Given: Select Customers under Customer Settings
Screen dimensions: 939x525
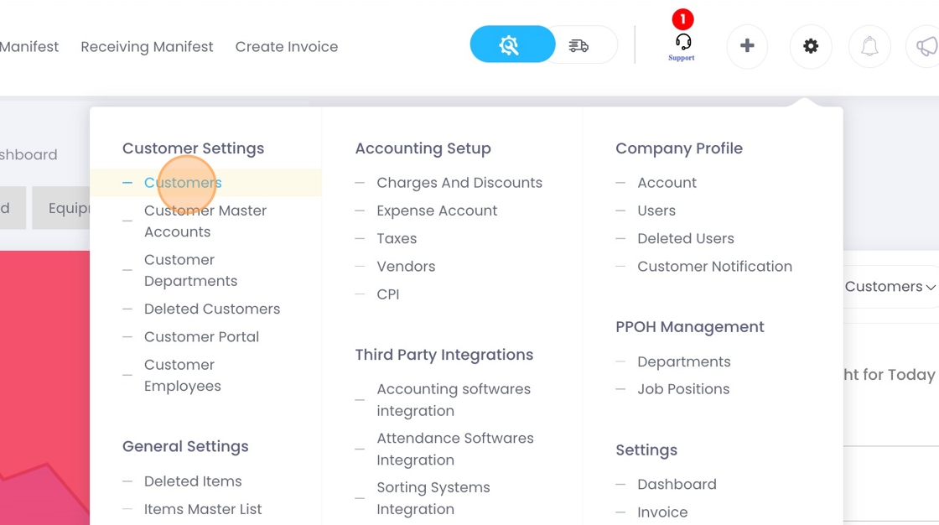Looking at the screenshot, I should (183, 183).
